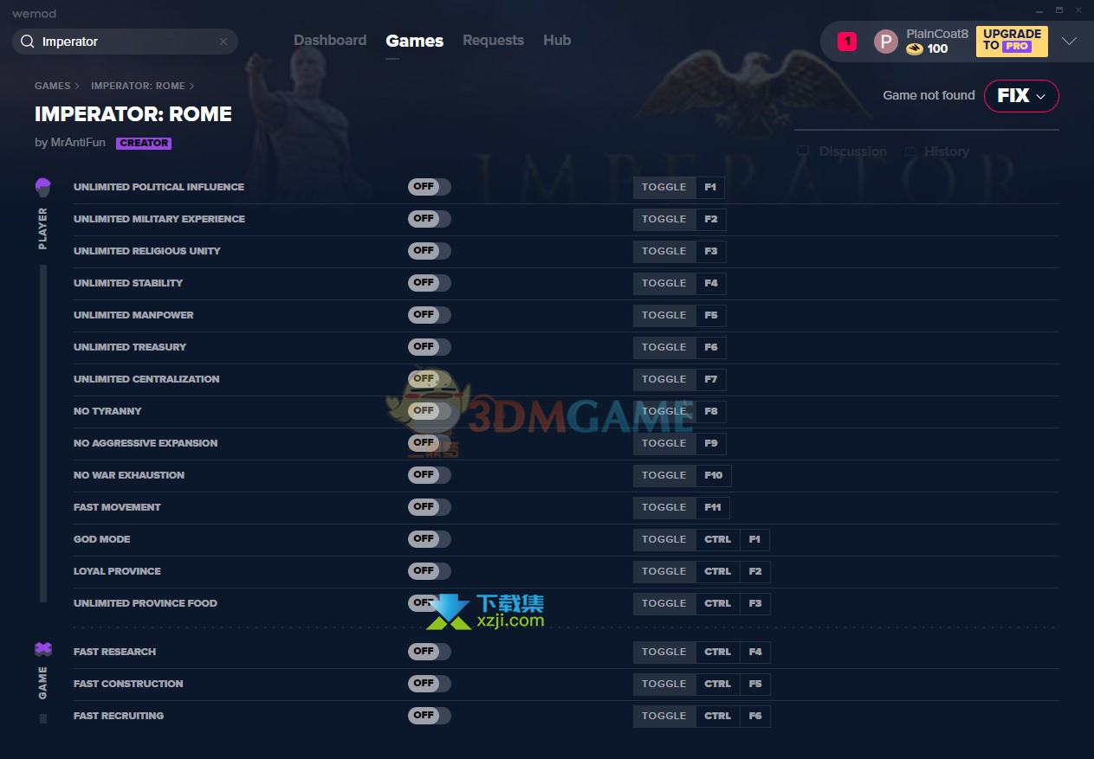Screen dimensions: 1094x759
Task: Enable the Unlimited Stability cheat
Action: click(430, 283)
